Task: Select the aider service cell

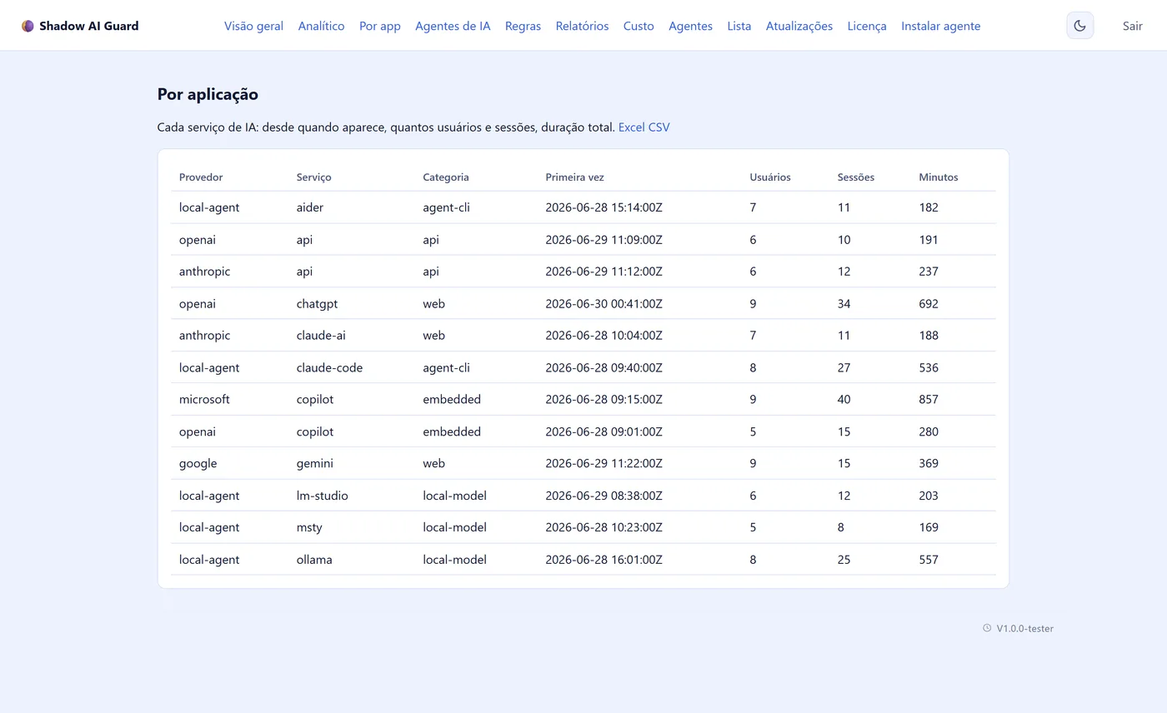Action: (x=310, y=207)
